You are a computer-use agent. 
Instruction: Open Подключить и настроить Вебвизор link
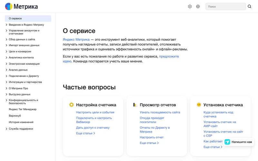pyautogui.click(x=94, y=120)
